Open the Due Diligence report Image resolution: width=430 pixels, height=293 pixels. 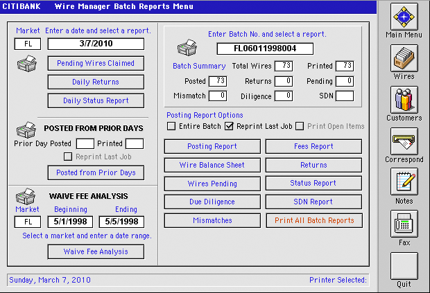click(212, 202)
